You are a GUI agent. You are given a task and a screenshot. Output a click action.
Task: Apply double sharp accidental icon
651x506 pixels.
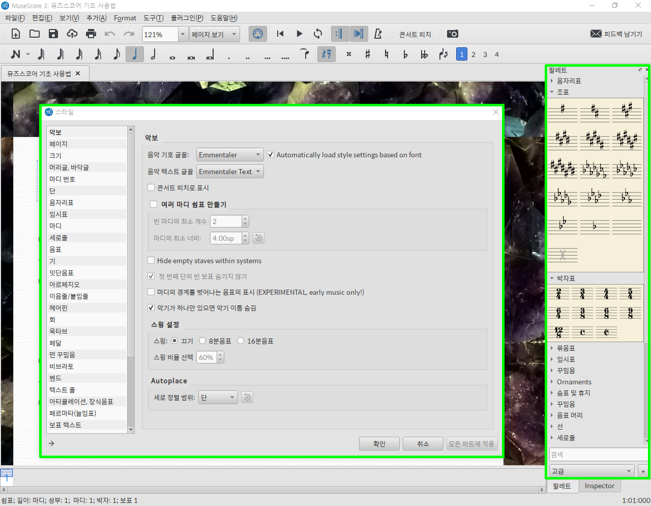point(349,54)
